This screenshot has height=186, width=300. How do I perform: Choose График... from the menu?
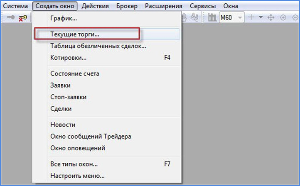(64, 18)
